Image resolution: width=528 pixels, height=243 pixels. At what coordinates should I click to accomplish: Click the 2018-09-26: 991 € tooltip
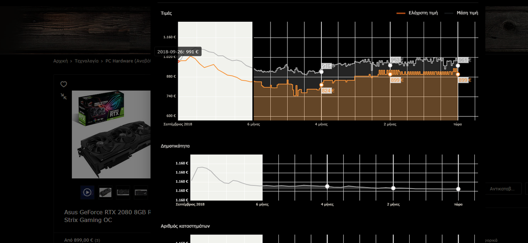(178, 52)
